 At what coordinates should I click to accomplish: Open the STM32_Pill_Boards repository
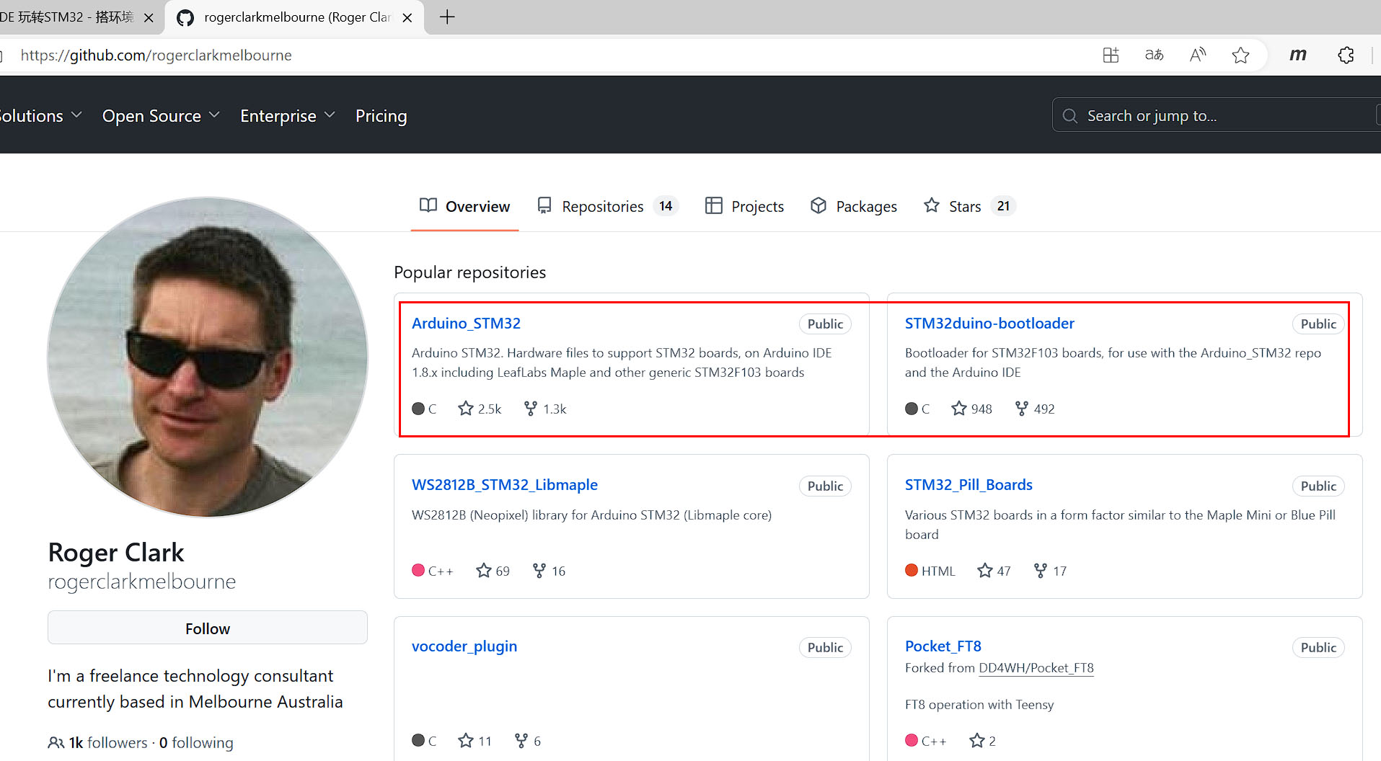(x=969, y=485)
